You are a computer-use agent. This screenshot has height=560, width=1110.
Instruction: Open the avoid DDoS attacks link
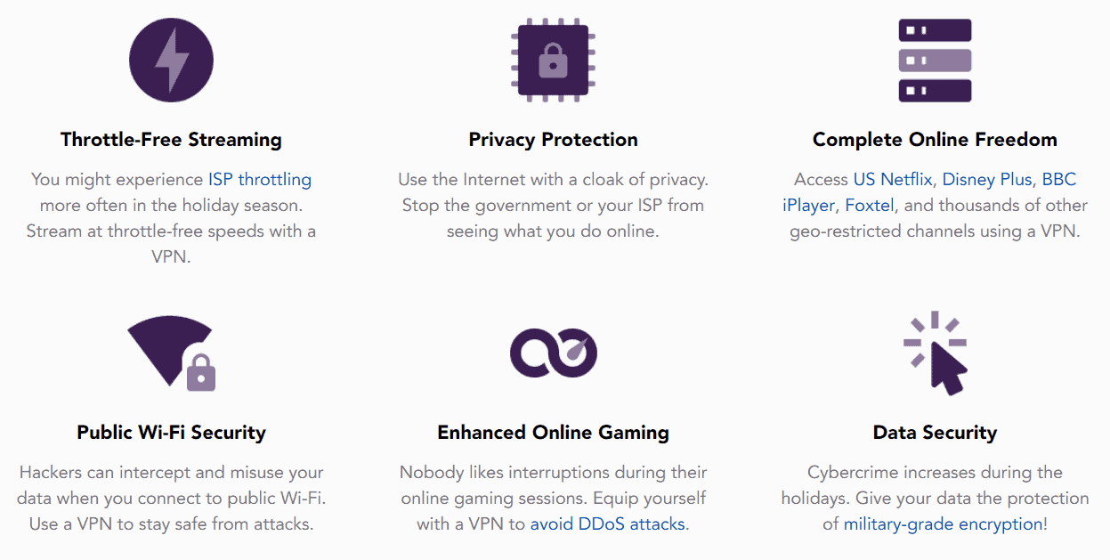[607, 524]
